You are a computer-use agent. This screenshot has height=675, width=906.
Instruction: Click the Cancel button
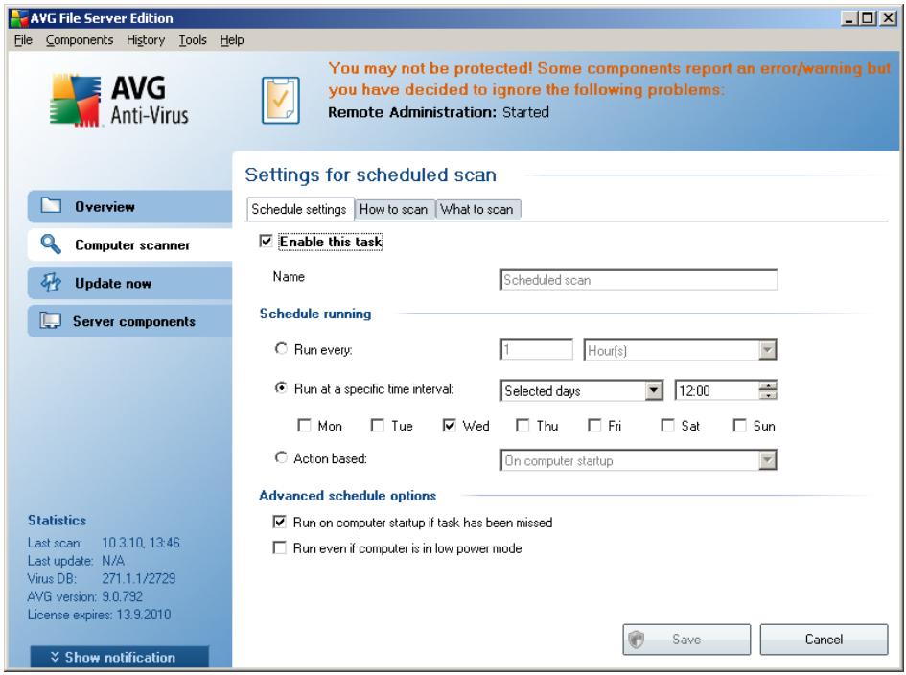pos(824,640)
